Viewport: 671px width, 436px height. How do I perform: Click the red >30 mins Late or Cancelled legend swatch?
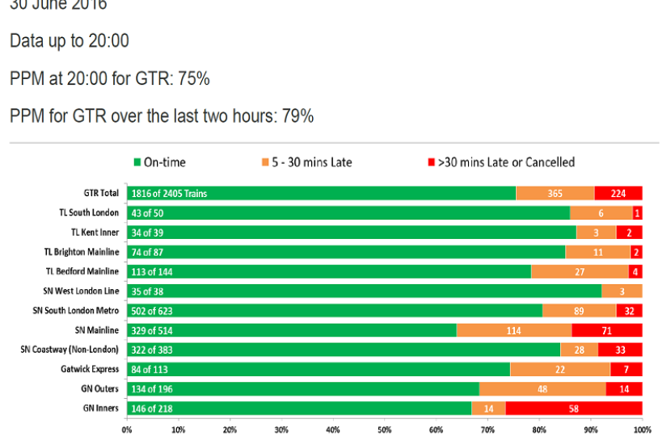coord(430,162)
